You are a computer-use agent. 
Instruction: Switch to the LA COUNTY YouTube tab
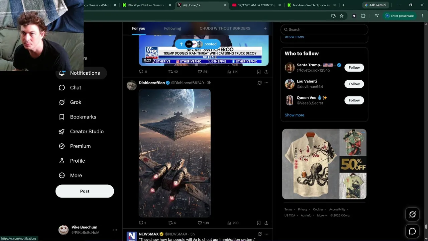(257, 5)
